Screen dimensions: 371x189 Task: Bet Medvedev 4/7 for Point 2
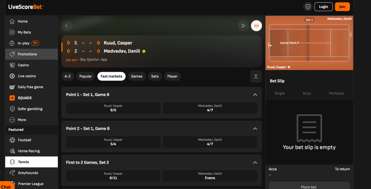210,142
